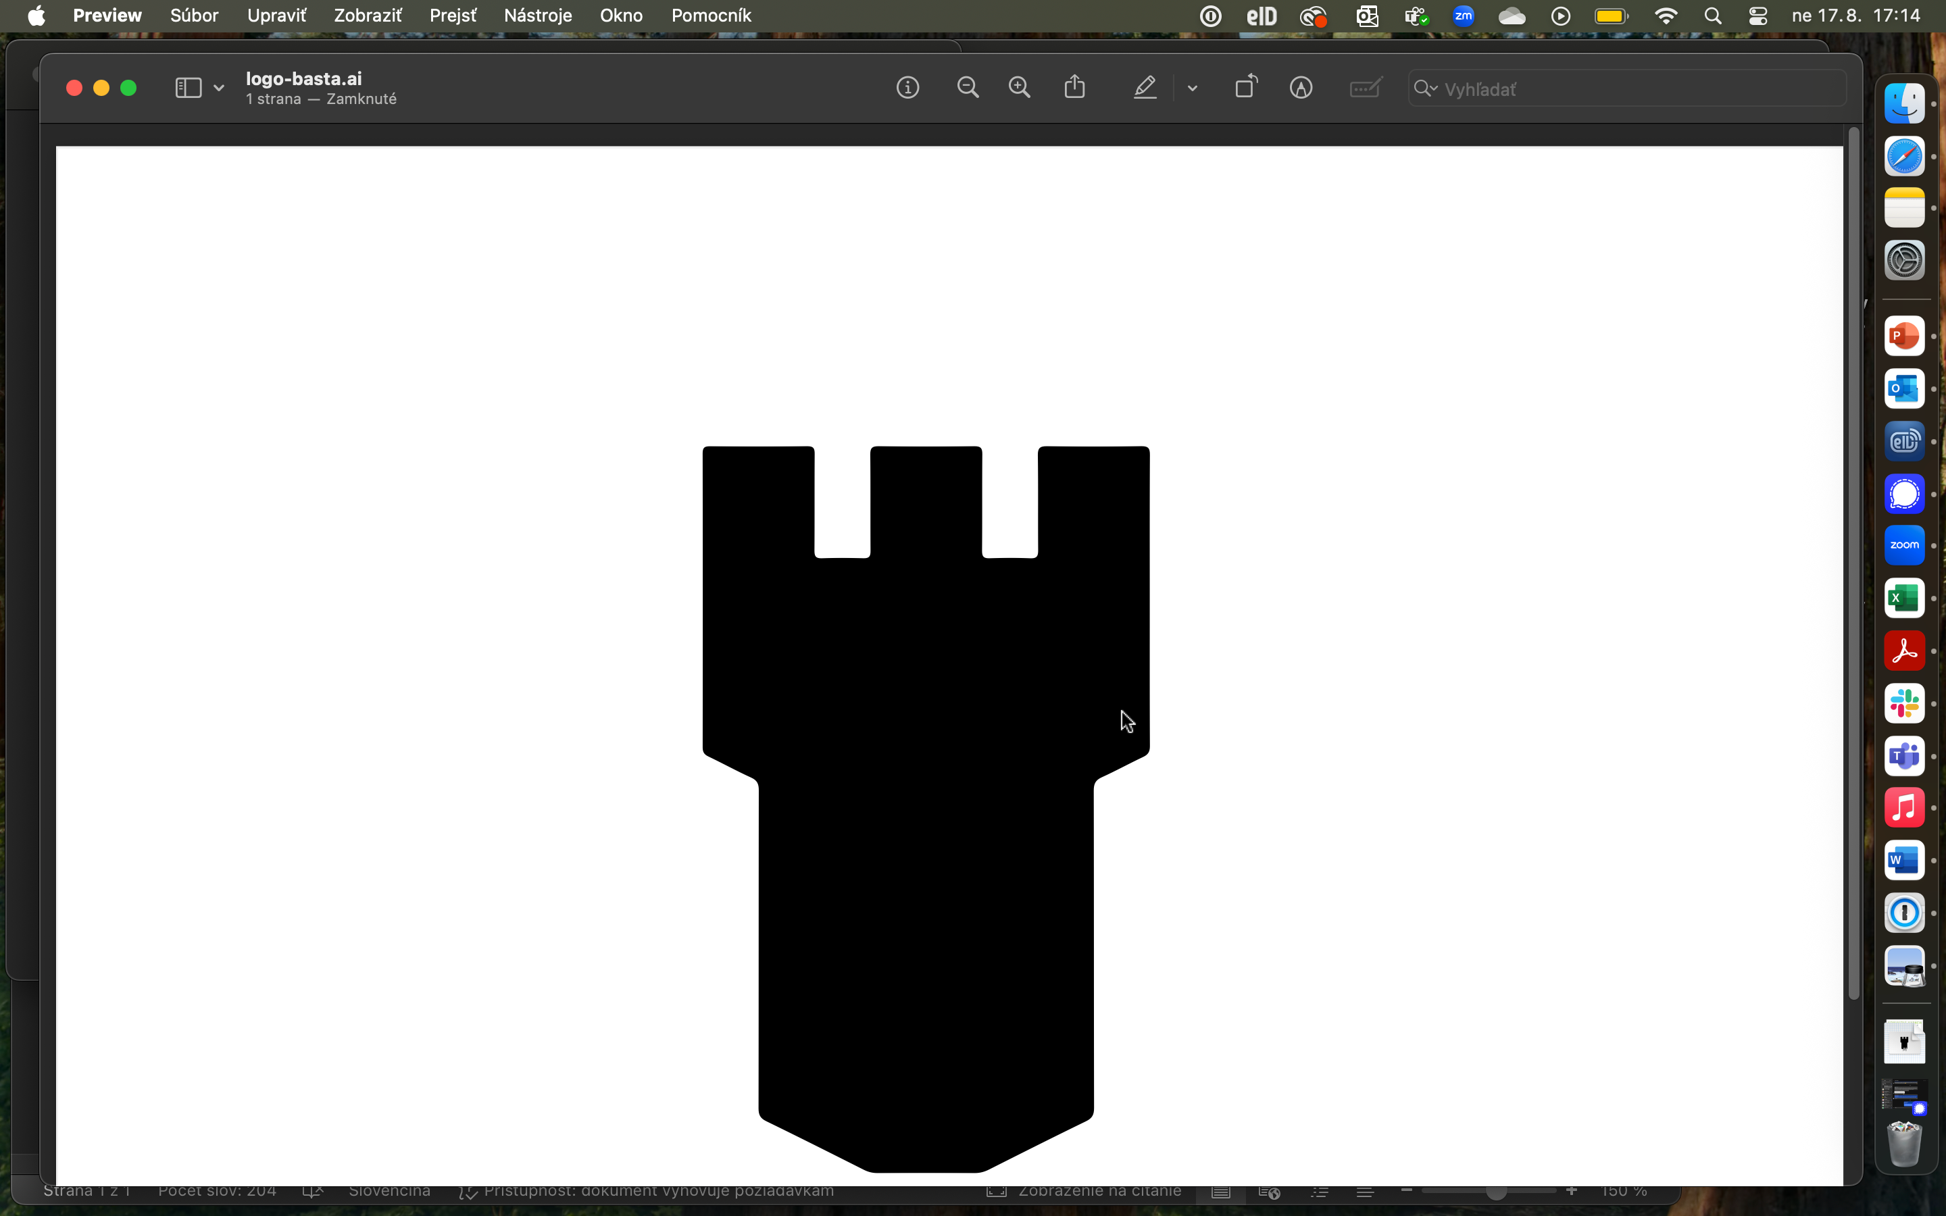Expand the highlight color dropdown arrow
The image size is (1946, 1216).
pos(1193,88)
